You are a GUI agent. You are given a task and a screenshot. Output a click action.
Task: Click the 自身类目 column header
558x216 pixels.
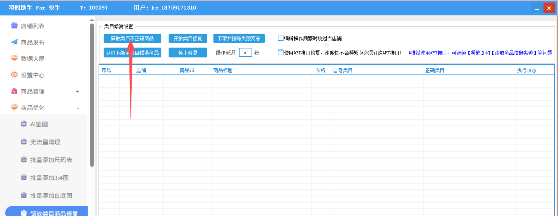pos(343,70)
